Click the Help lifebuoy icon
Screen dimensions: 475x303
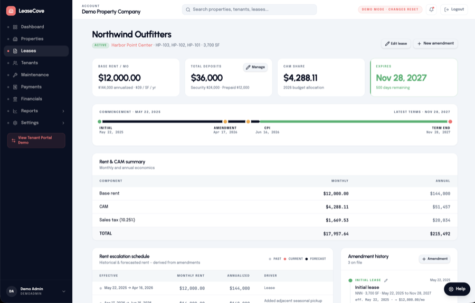pos(451,289)
